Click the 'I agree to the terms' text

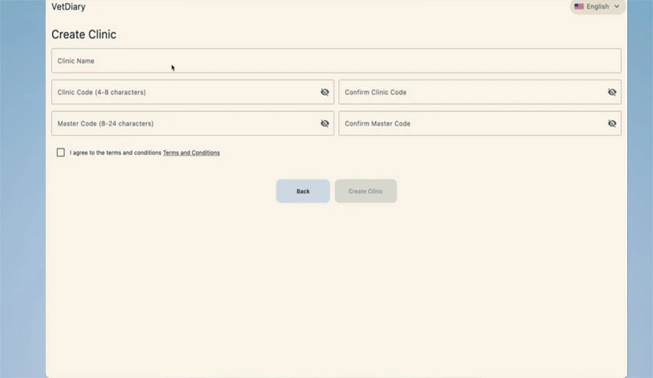[x=116, y=153]
